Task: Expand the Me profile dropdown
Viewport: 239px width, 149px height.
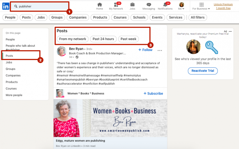Action: click(181, 6)
